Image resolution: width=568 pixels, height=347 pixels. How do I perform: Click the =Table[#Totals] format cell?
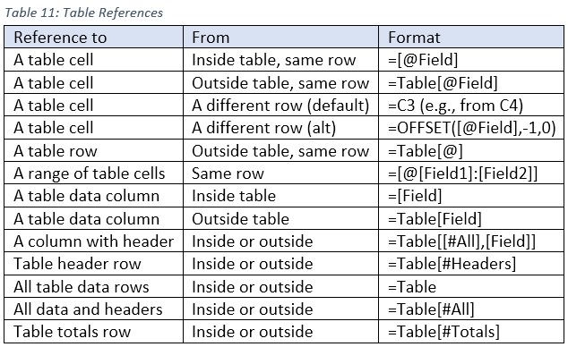[x=471, y=332]
